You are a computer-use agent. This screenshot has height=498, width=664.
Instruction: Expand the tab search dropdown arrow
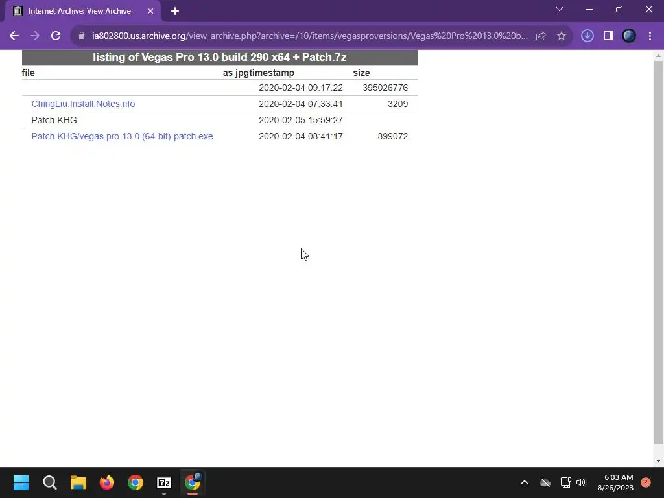[x=560, y=9]
